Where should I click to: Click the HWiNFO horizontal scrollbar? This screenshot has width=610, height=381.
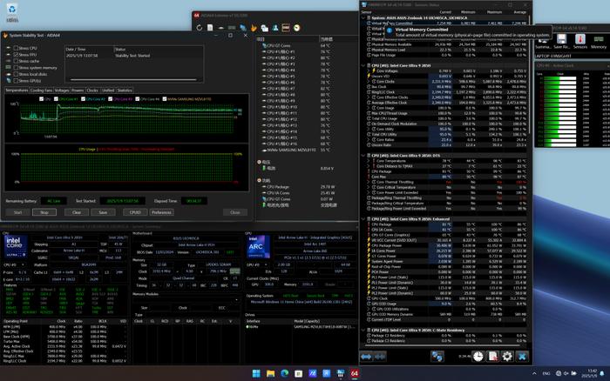pos(443,345)
